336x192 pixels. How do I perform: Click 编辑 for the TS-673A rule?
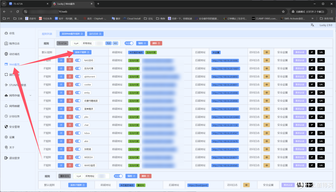tap(142, 43)
